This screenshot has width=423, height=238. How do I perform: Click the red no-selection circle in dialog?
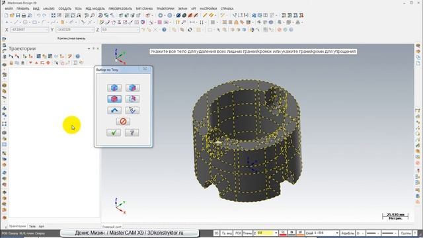point(123,122)
